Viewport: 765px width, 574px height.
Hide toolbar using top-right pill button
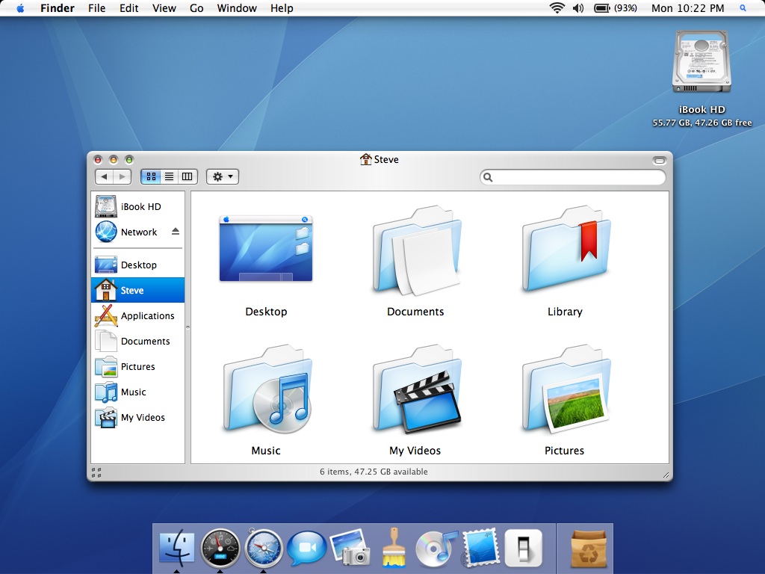(x=658, y=160)
